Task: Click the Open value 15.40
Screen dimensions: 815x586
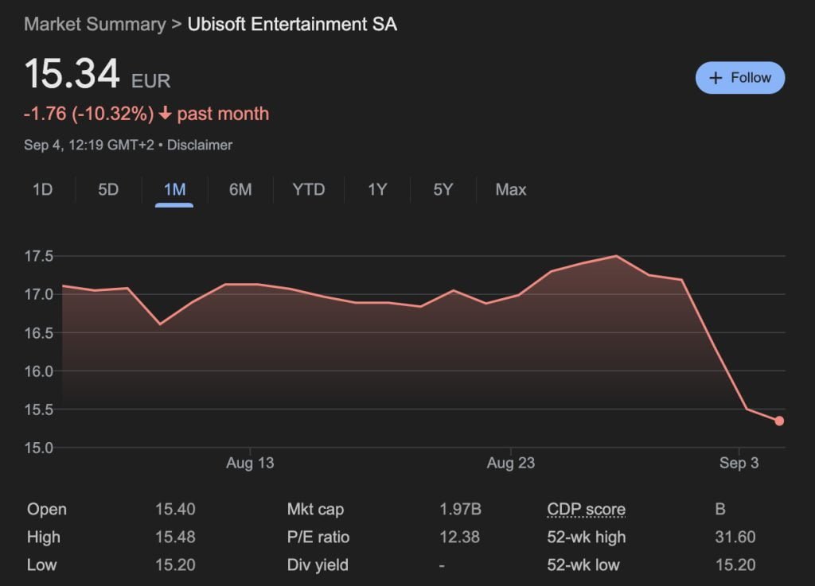Action: [x=175, y=509]
